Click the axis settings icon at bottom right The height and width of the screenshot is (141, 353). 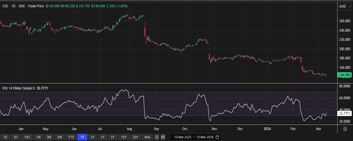(345, 129)
